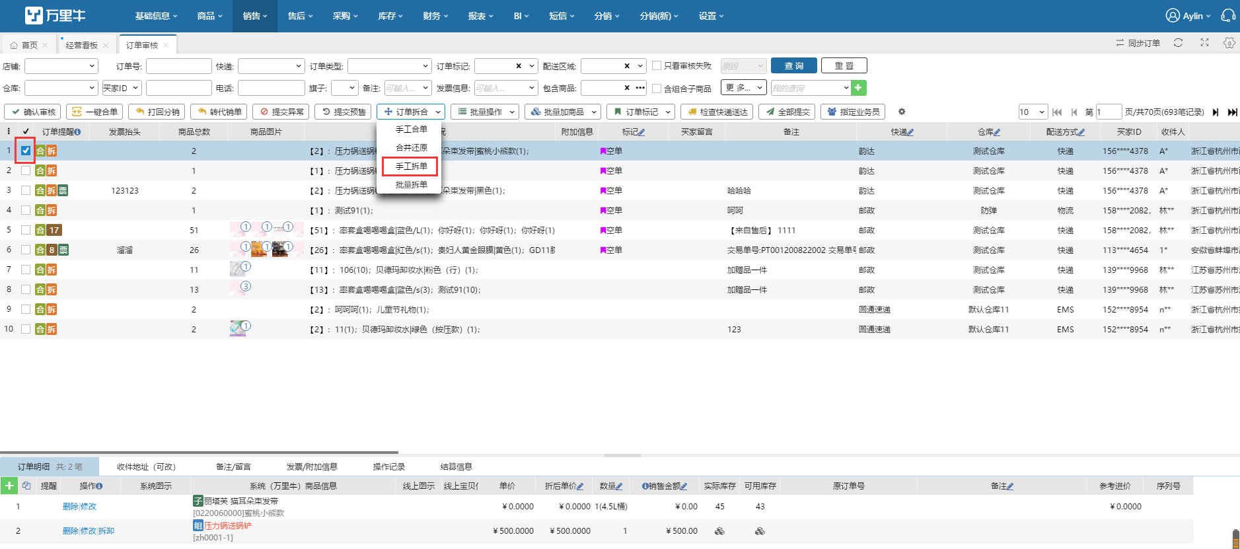This screenshot has height=549, width=1240.
Task: Switch to the 经营看板 tab
Action: (x=82, y=45)
